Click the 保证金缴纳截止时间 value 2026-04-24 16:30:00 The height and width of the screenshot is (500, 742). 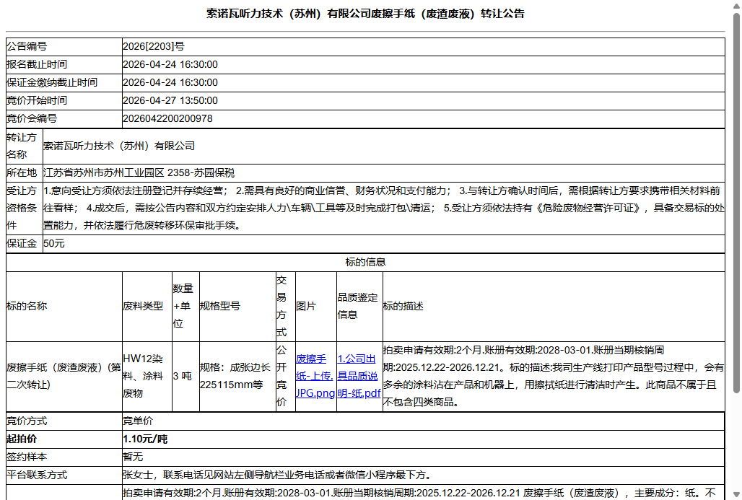(x=170, y=82)
